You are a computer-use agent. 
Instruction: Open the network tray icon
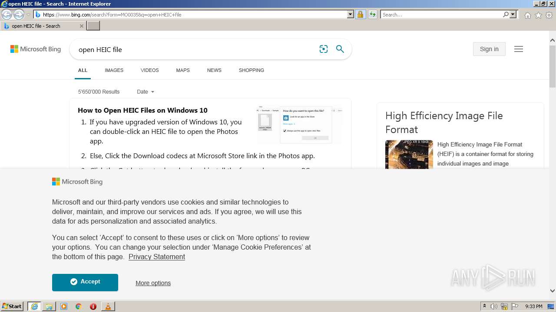(x=504, y=306)
